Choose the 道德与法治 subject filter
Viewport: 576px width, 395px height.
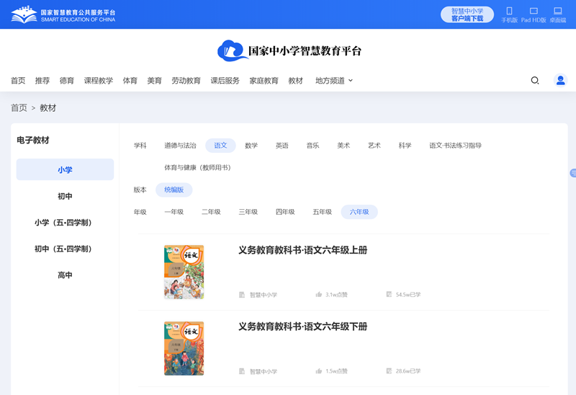[x=180, y=146]
